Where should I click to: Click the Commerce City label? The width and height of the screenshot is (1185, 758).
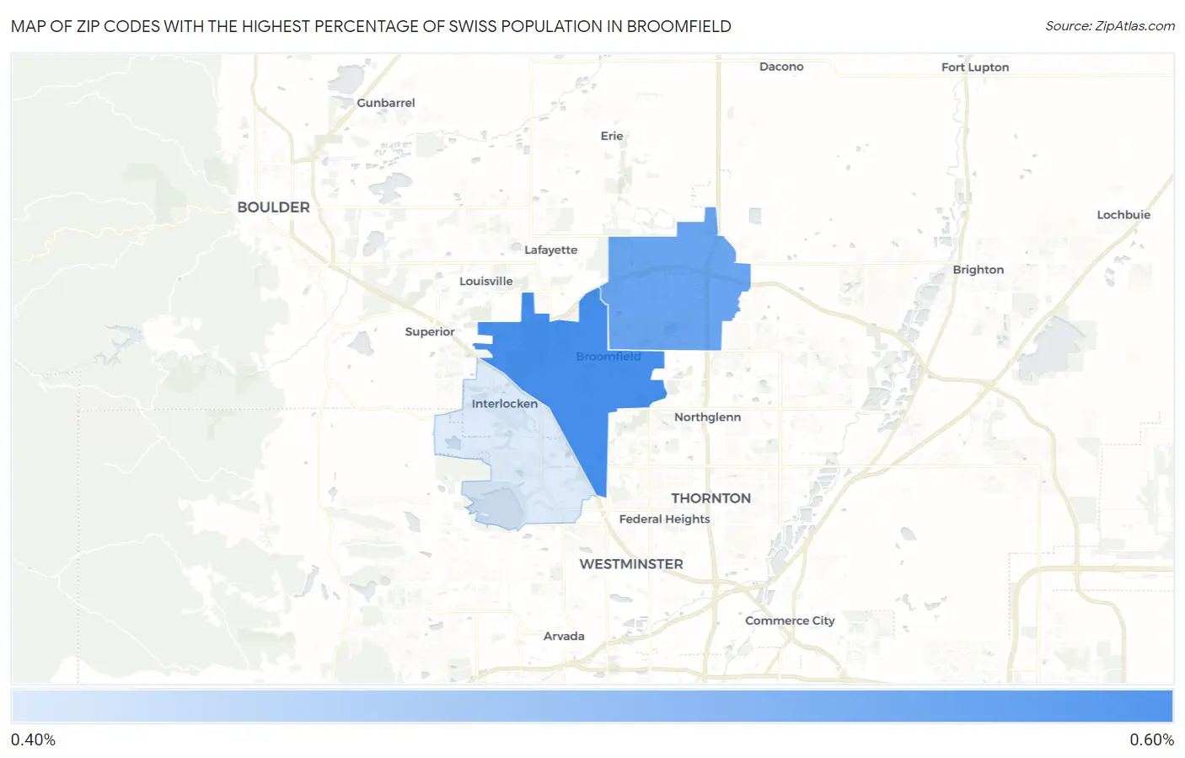790,621
